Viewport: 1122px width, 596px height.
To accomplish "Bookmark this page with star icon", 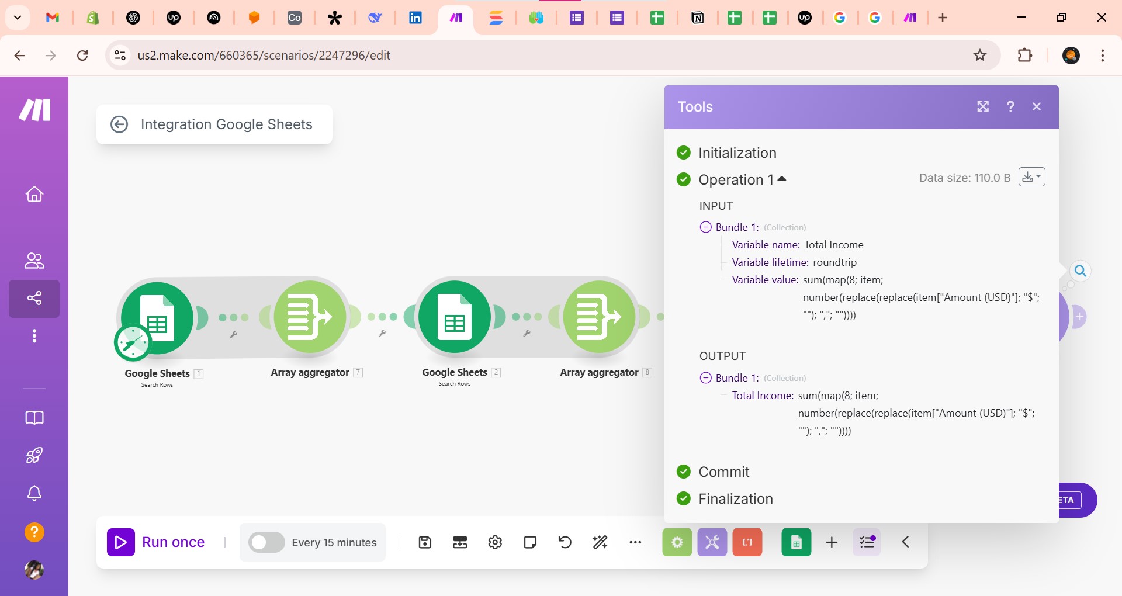I will pyautogui.click(x=980, y=56).
